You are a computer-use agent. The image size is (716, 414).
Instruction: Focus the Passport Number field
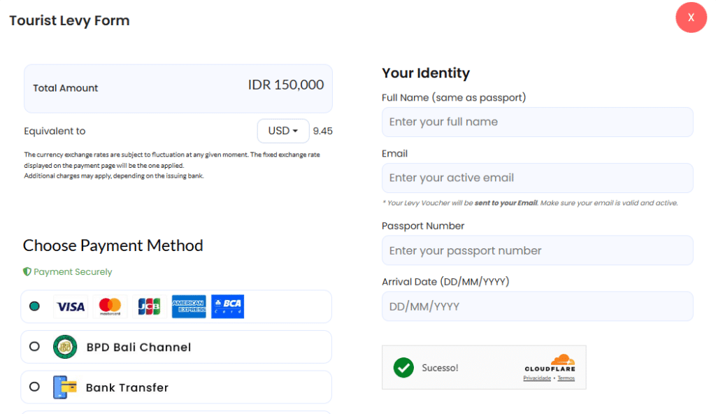pyautogui.click(x=537, y=250)
